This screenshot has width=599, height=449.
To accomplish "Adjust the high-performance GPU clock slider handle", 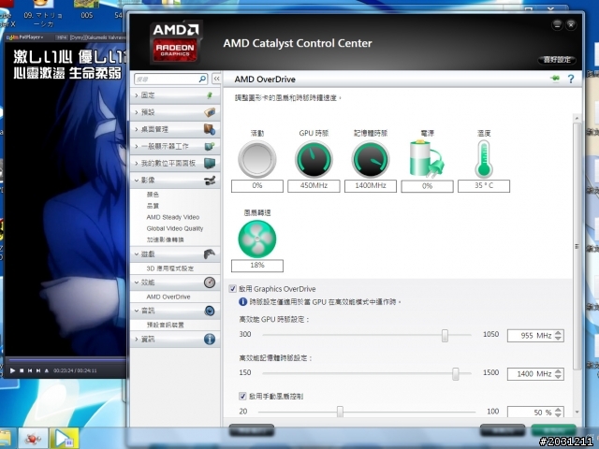I will click(445, 336).
